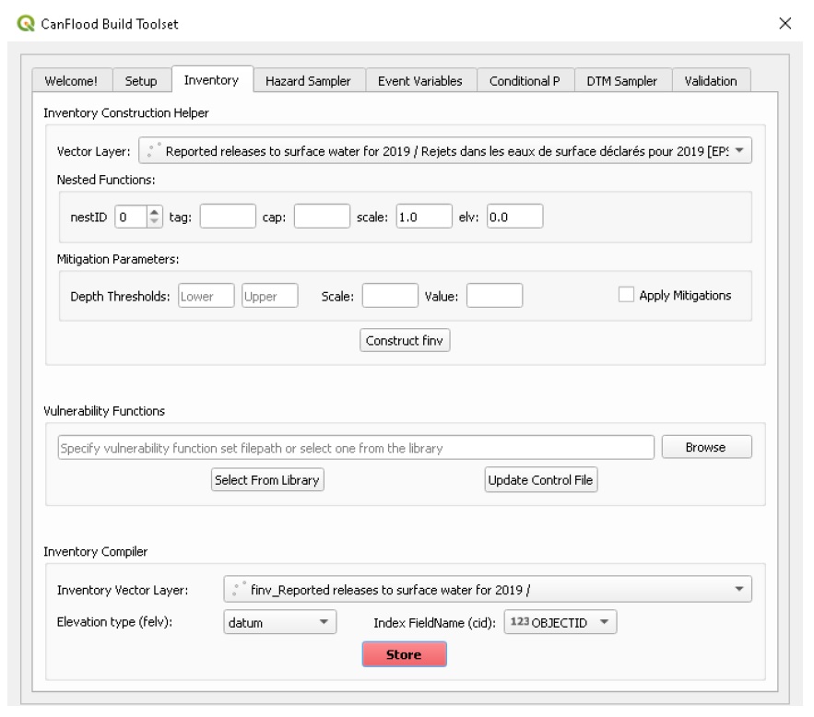Select the Inventory tab
This screenshot has width=814, height=717.
[x=212, y=80]
